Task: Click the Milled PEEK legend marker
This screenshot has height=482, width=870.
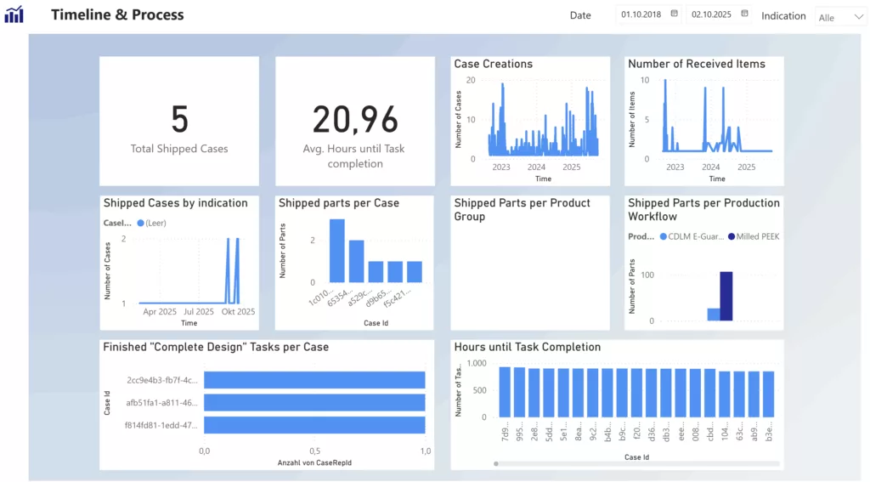Action: point(729,236)
